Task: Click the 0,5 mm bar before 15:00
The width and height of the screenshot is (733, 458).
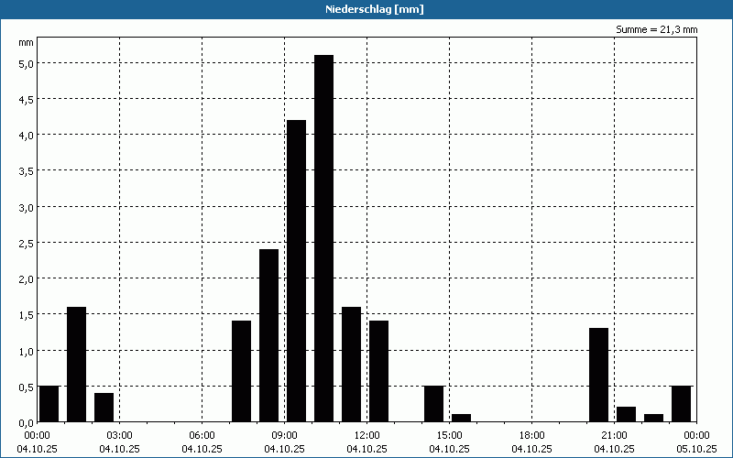Action: pyautogui.click(x=433, y=404)
